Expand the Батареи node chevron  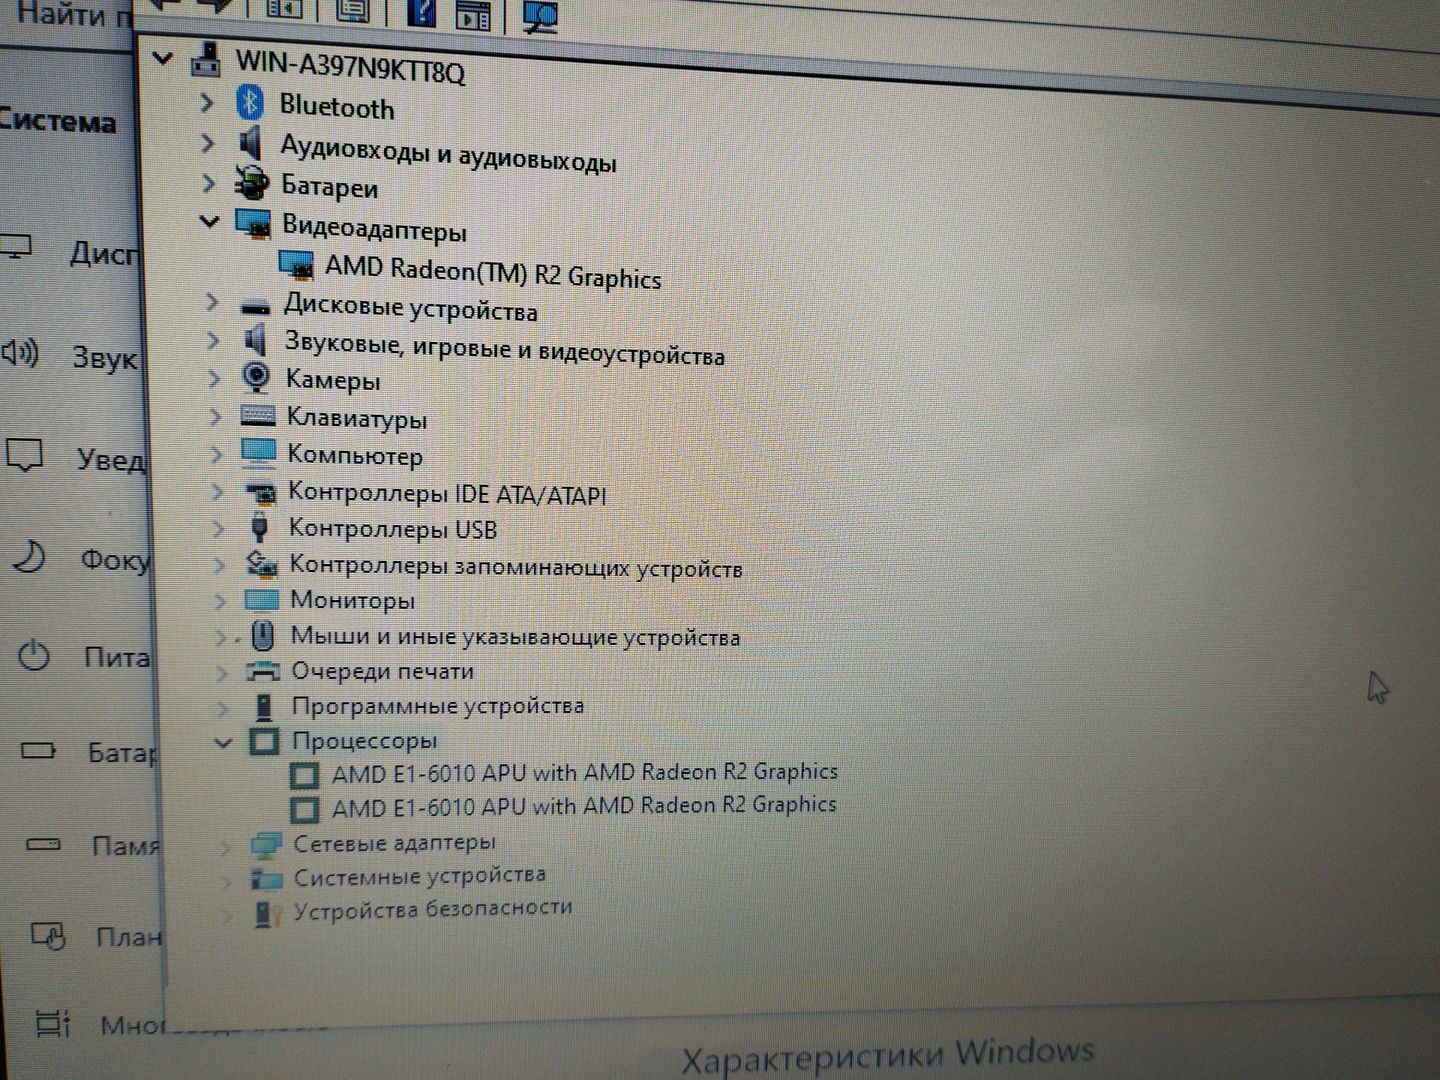209,182
